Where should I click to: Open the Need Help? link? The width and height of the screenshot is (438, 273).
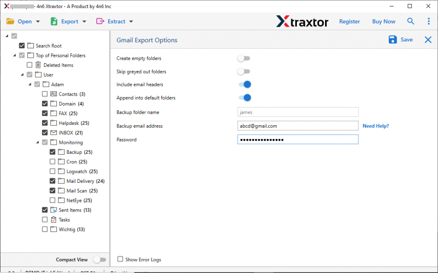[376, 126]
